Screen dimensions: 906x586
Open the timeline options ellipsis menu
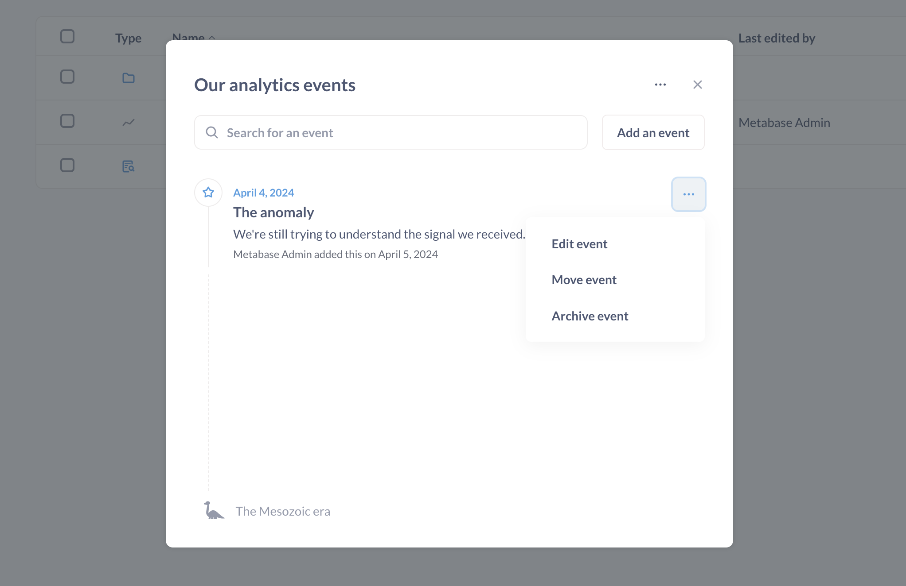coord(660,85)
